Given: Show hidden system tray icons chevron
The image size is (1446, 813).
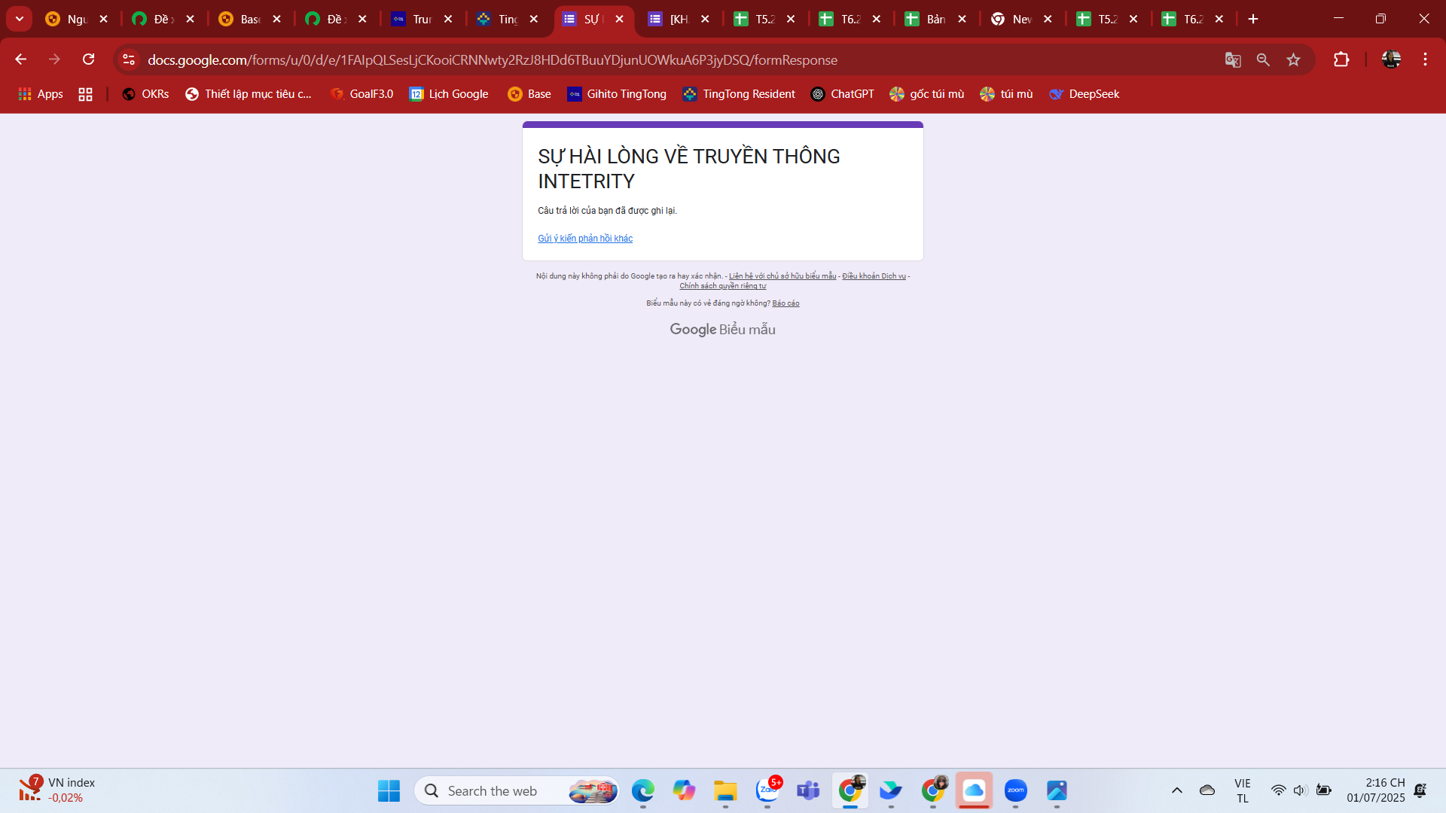Looking at the screenshot, I should click(x=1176, y=790).
